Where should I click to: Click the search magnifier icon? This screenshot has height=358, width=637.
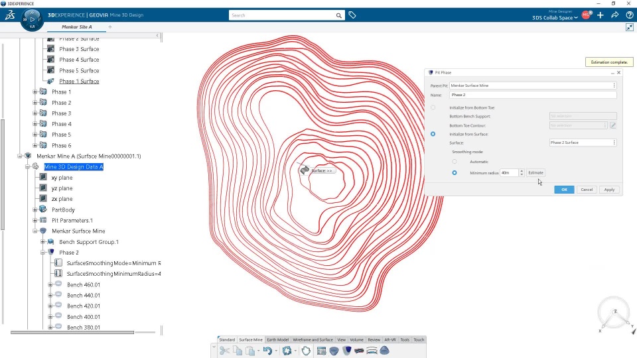click(x=338, y=15)
